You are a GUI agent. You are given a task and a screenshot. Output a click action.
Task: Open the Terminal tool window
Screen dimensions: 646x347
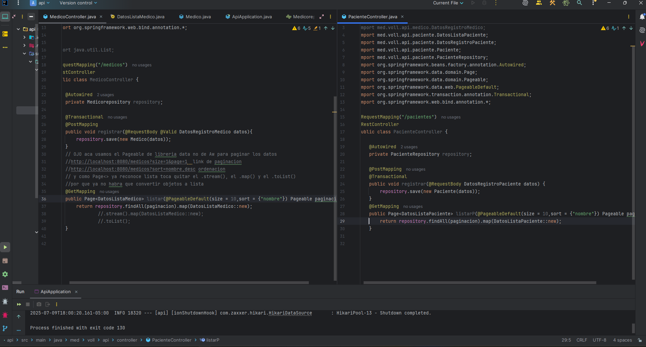click(5, 288)
